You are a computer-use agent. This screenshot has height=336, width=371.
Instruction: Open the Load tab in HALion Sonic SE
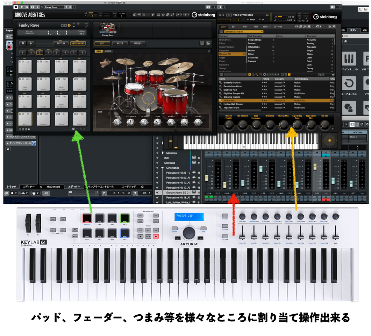(x=223, y=27)
